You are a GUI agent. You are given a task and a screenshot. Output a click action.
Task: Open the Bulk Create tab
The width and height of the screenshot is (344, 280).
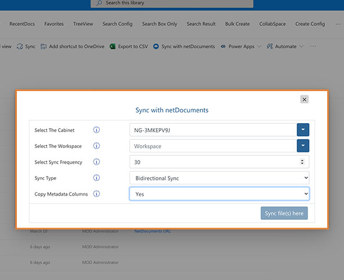click(238, 24)
